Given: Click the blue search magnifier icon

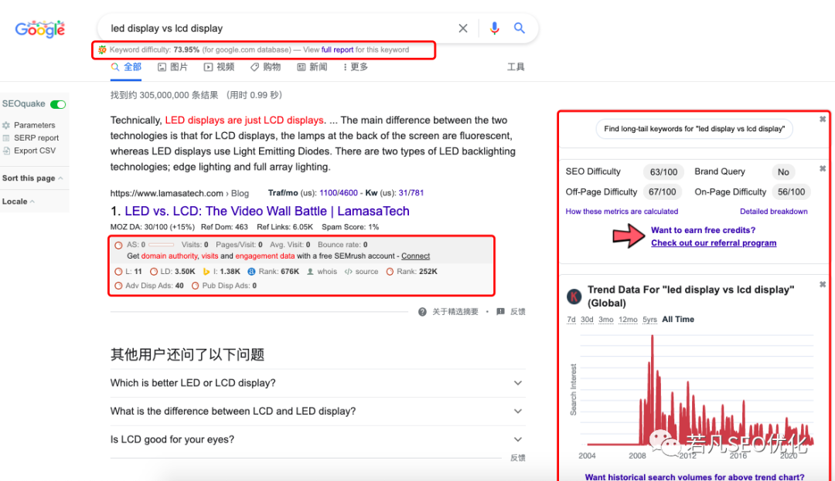Looking at the screenshot, I should 520,28.
